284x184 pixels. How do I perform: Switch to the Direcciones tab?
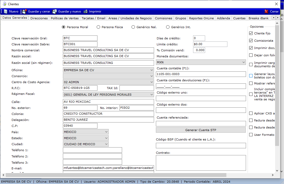(x=39, y=18)
